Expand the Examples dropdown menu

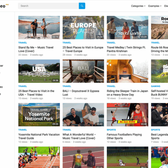coord(155,6)
